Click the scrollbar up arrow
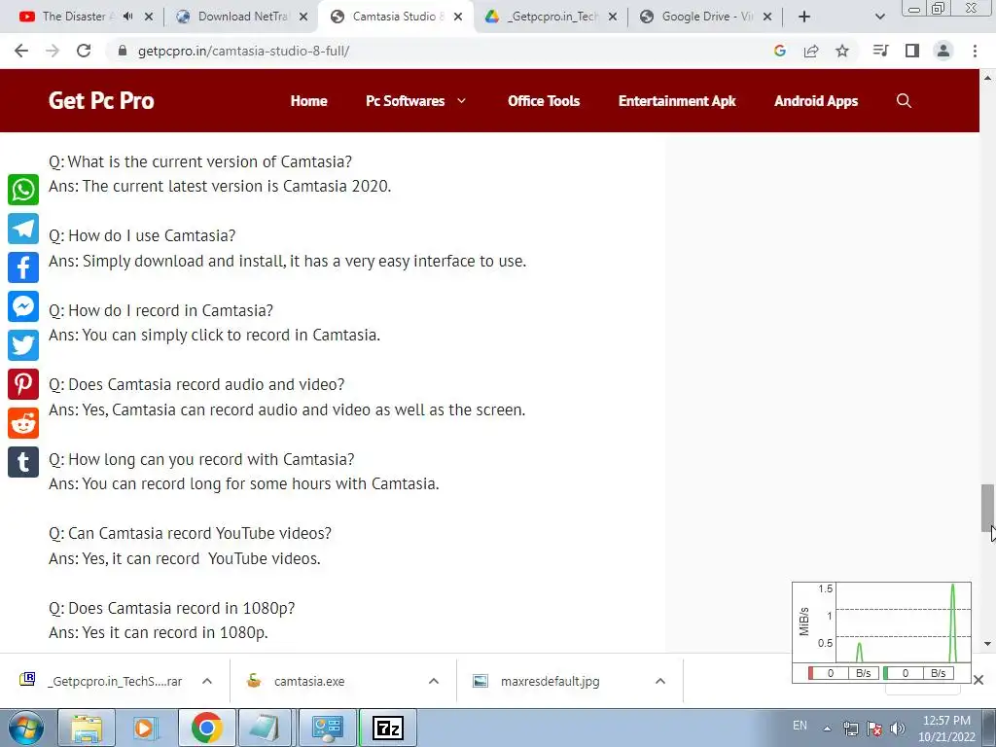The width and height of the screenshot is (996, 747). click(987, 78)
